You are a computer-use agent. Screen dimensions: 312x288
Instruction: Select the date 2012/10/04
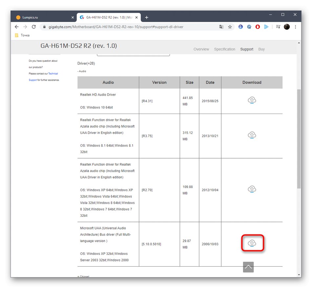tap(210, 190)
